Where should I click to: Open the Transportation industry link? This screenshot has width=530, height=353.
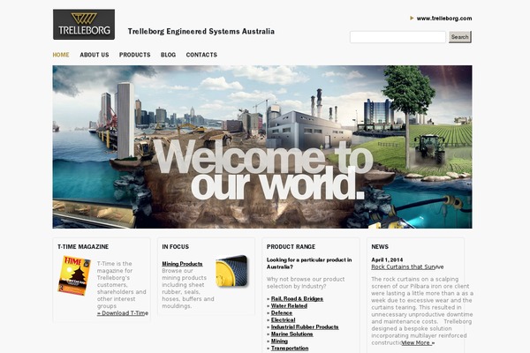(290, 349)
